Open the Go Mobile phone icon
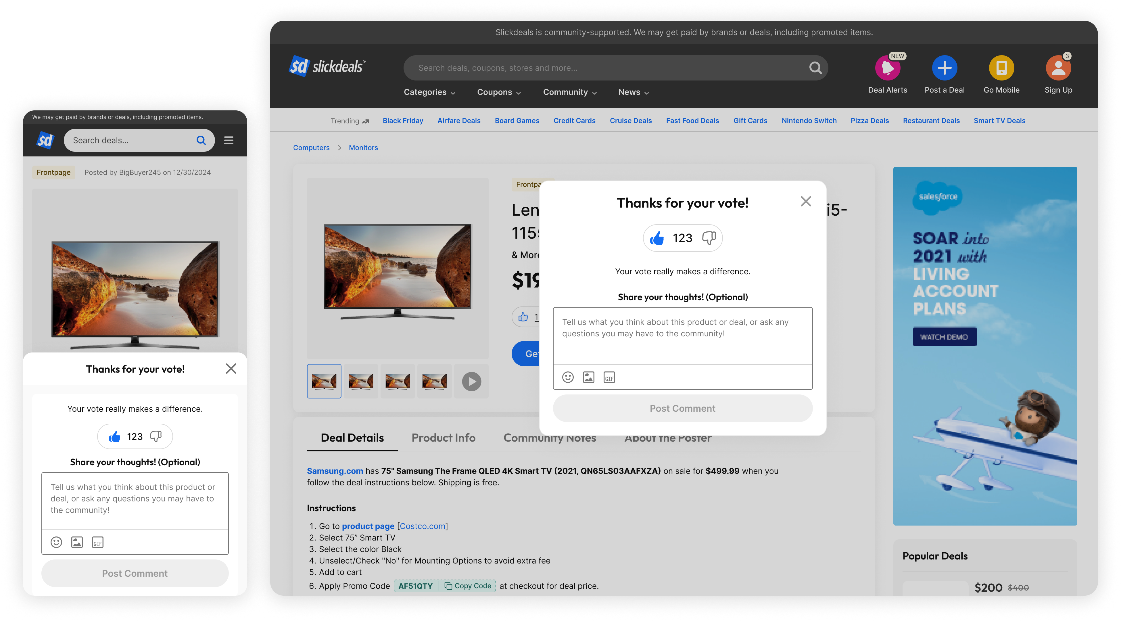Image resolution: width=1121 pixels, height=621 pixels. point(1001,68)
